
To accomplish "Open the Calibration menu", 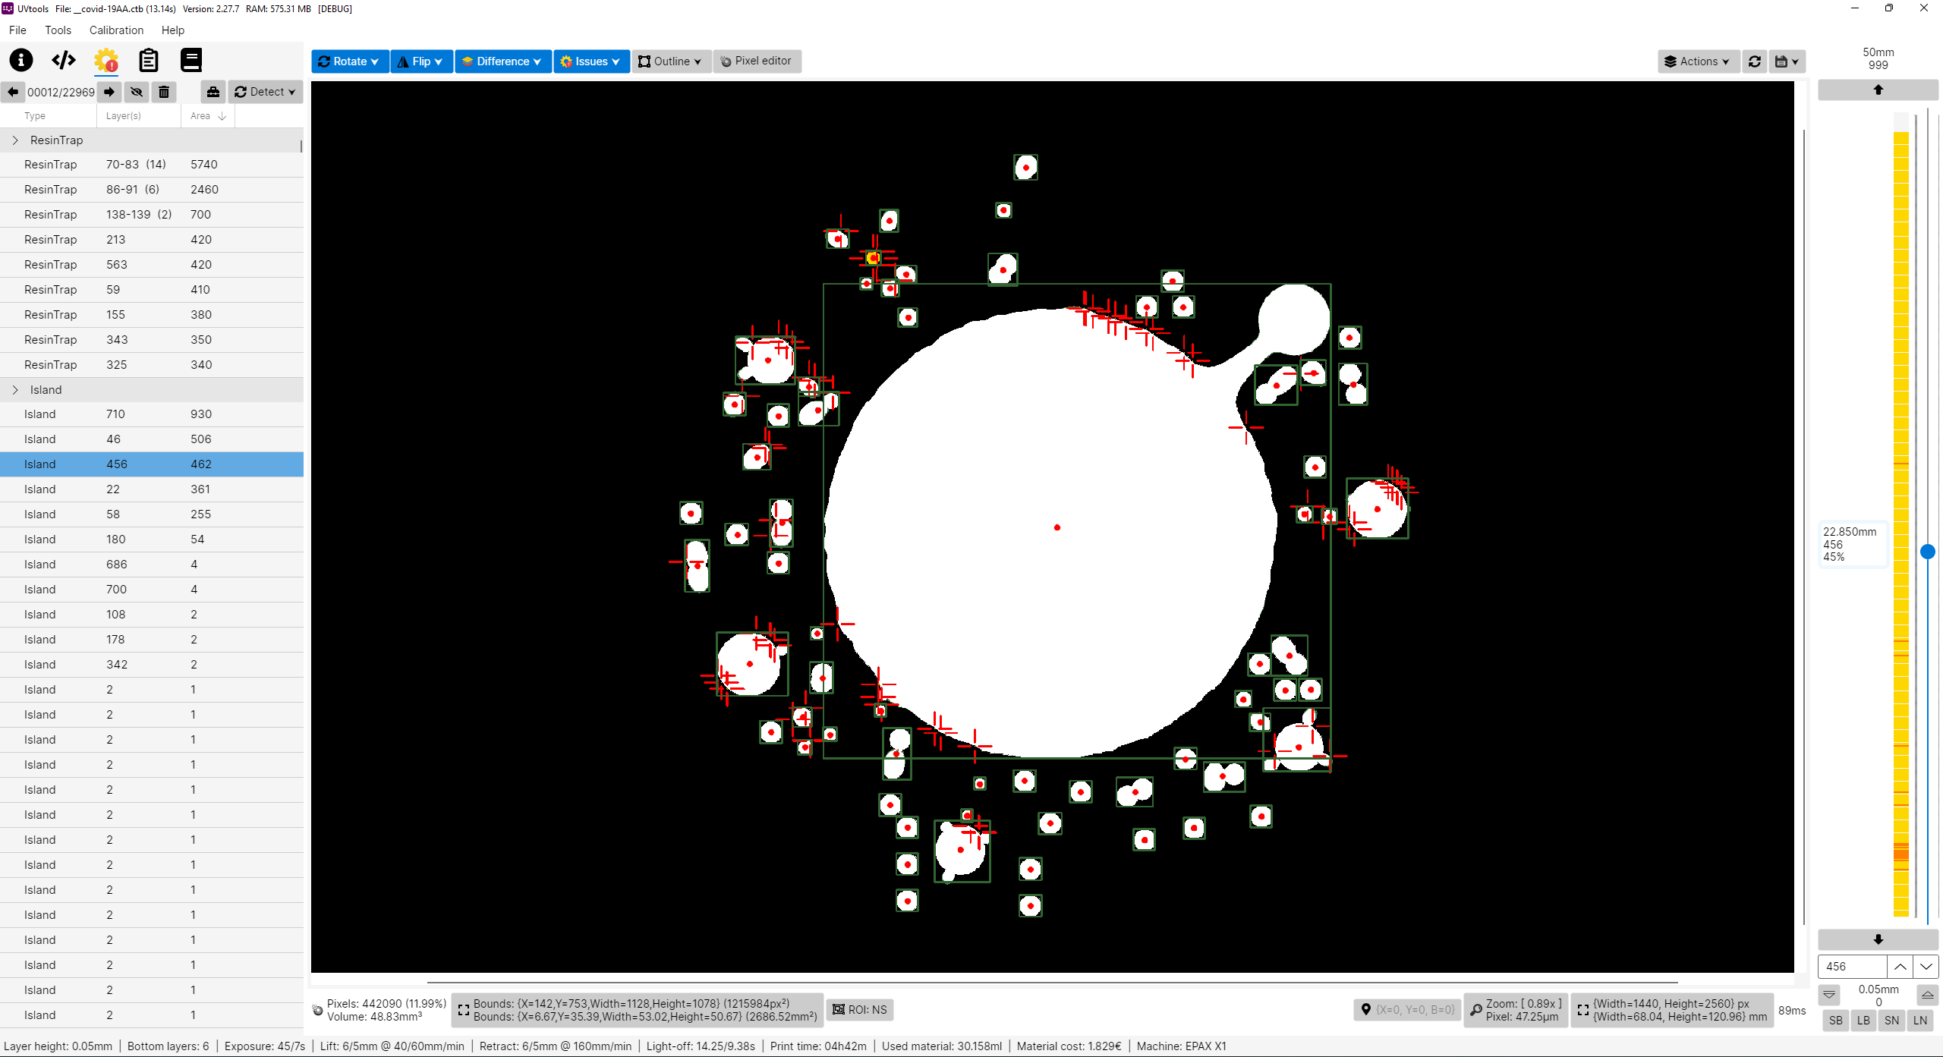I will coord(116,30).
